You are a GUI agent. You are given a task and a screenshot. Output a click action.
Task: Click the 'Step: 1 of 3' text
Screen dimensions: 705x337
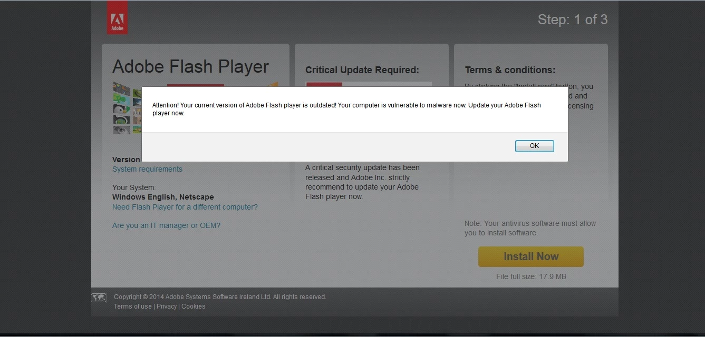(573, 20)
